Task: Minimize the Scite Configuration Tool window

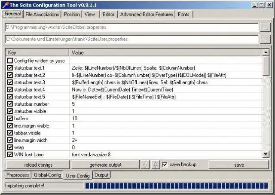Action: point(255,5)
